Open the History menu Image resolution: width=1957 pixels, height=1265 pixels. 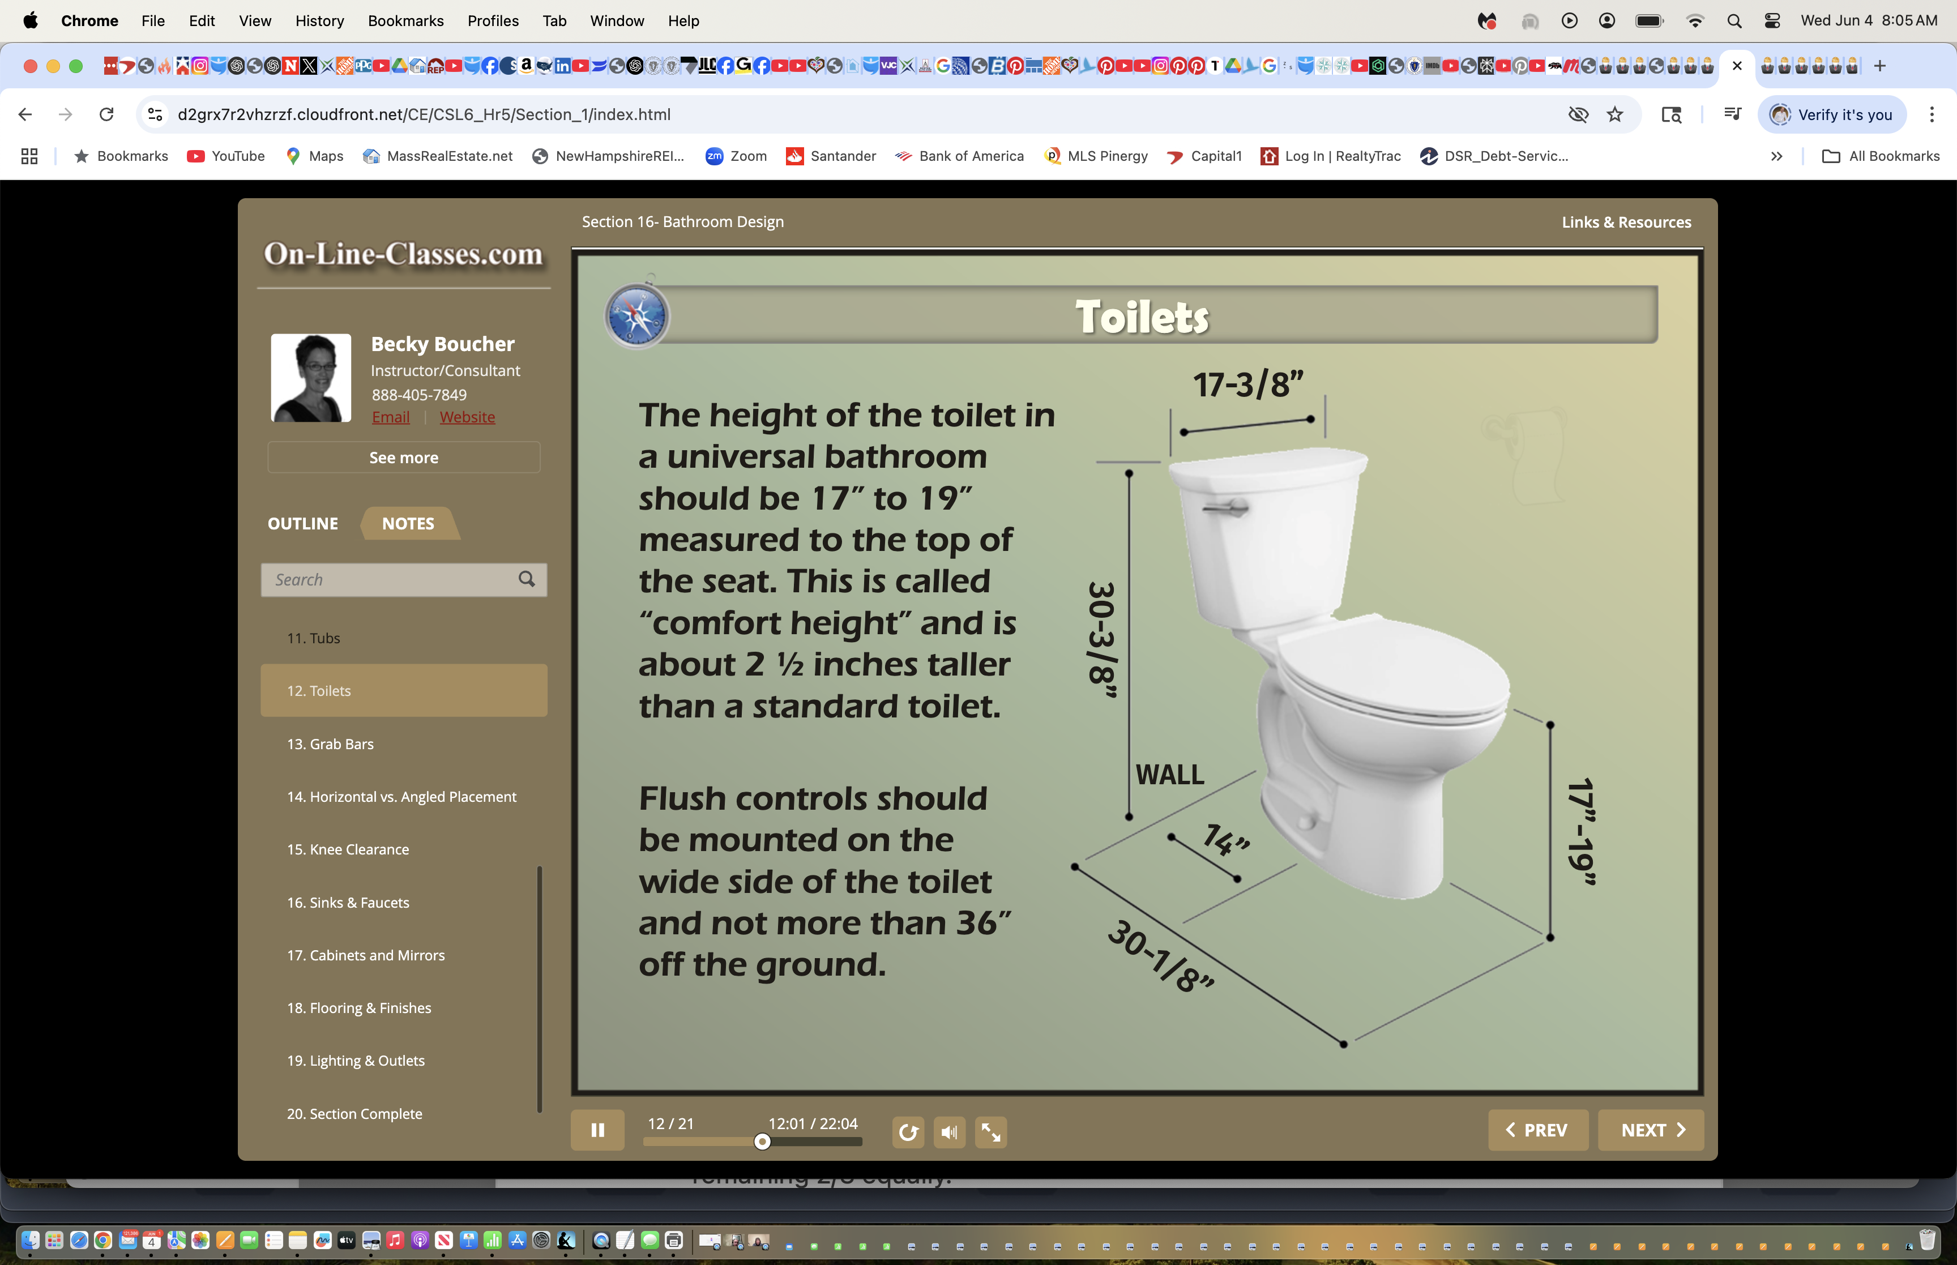coord(319,20)
